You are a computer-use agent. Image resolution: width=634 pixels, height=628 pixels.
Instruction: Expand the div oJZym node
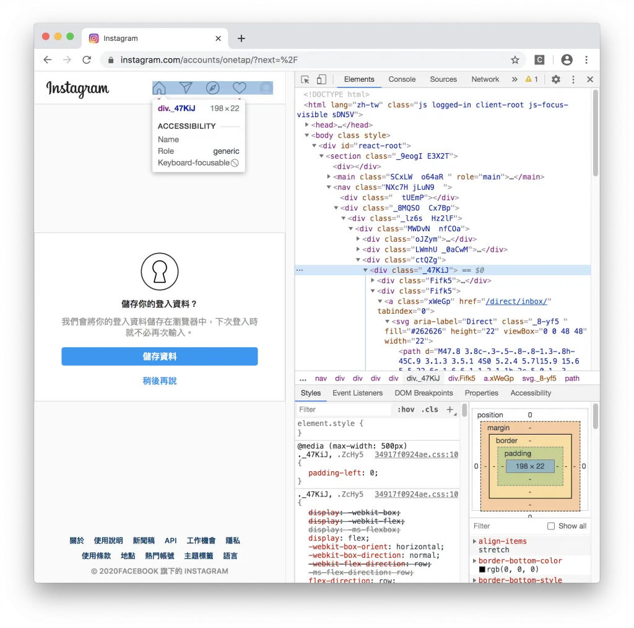358,239
